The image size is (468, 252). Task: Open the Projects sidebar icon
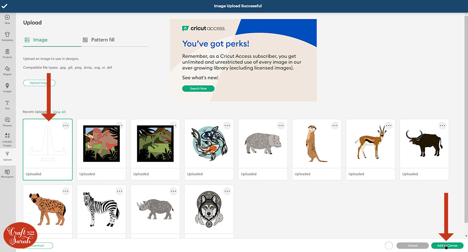7,53
